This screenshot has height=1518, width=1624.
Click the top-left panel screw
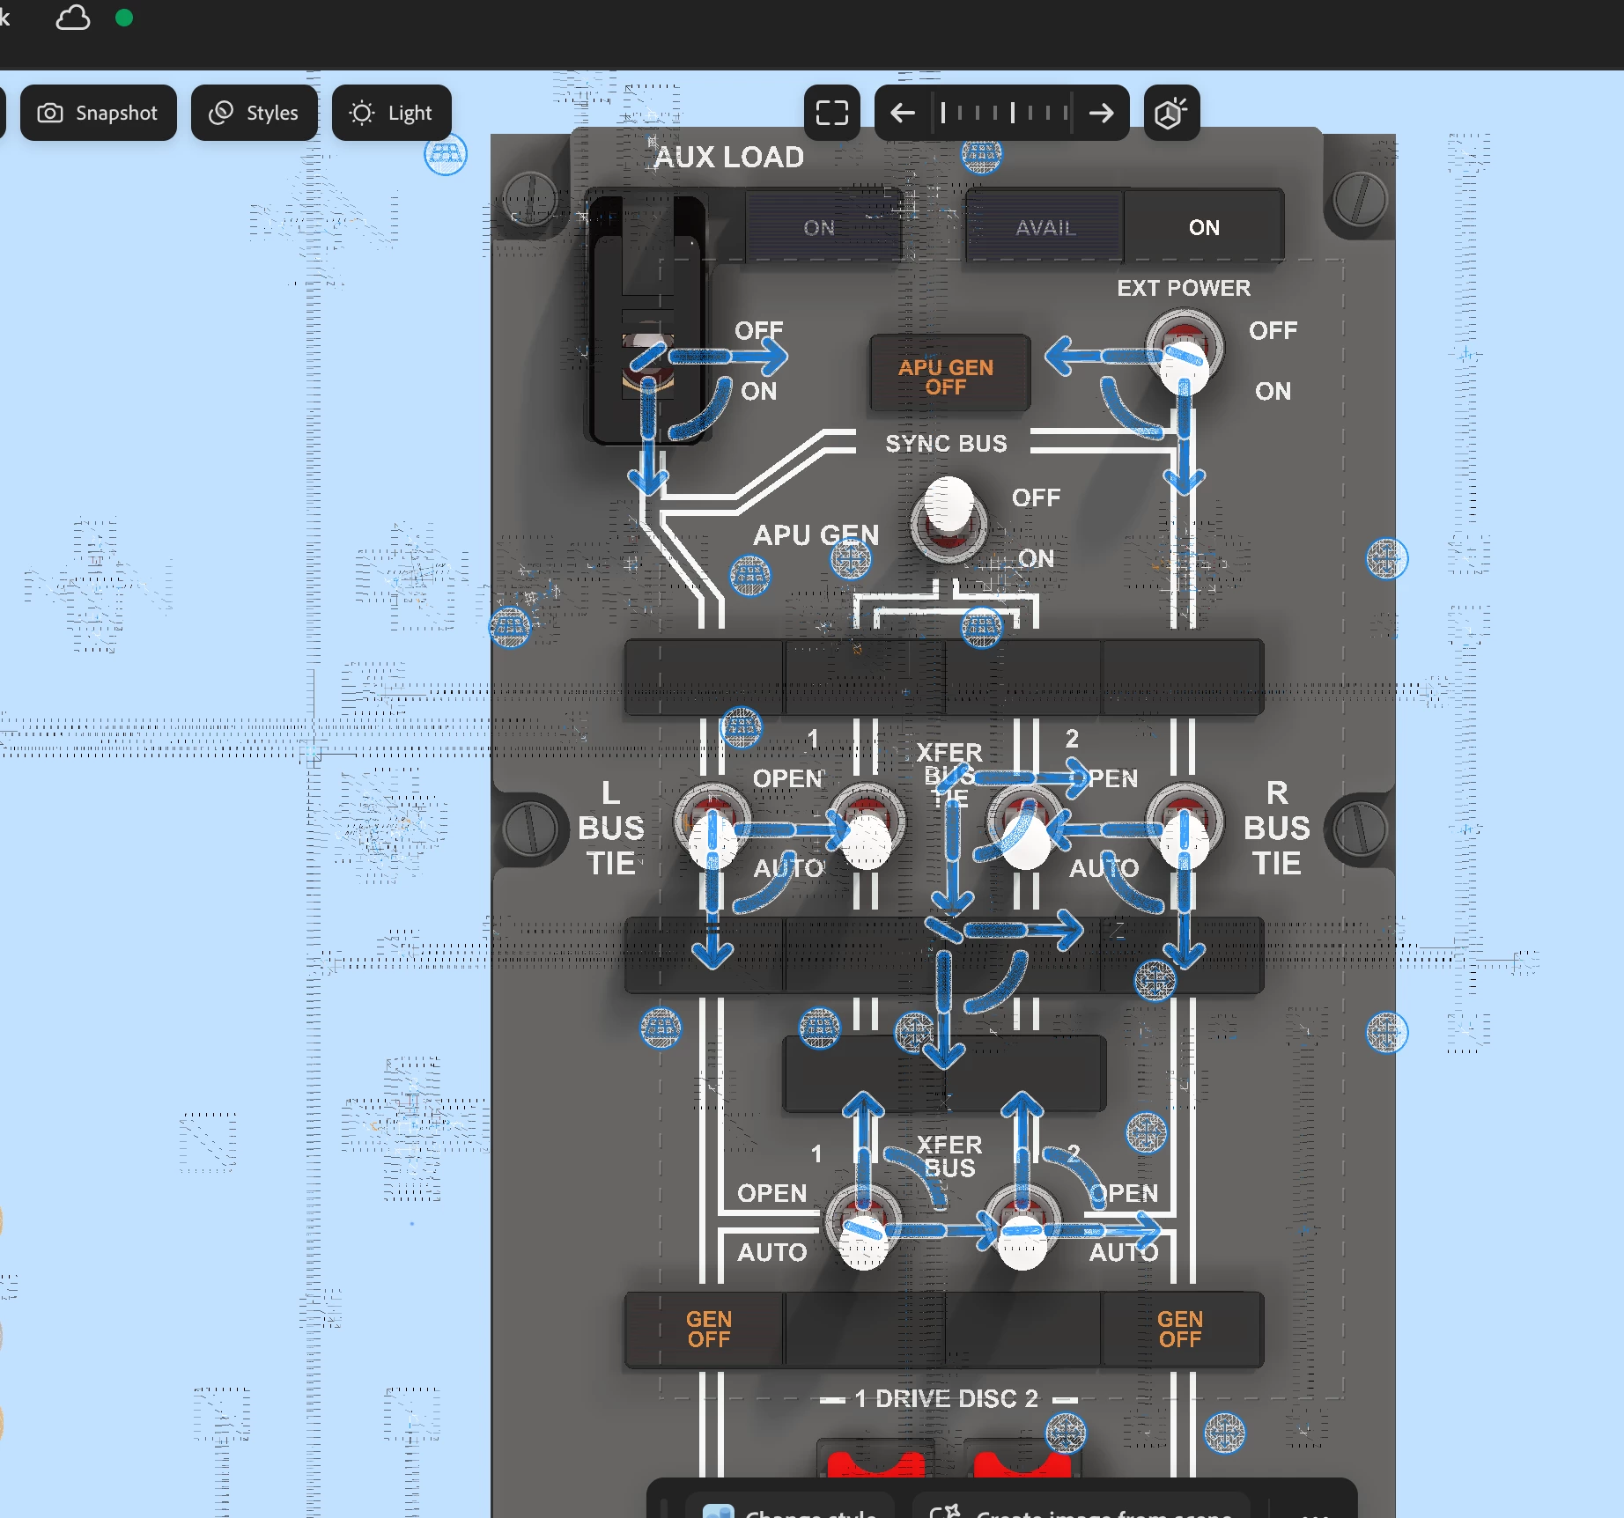click(530, 199)
